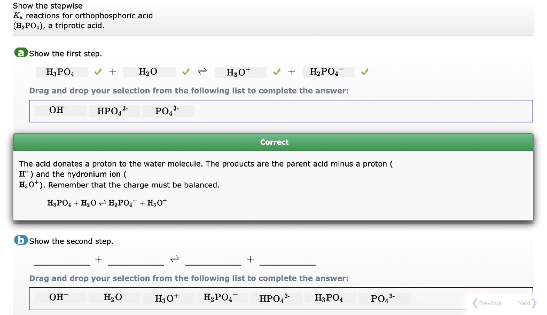Screen dimensions: 547x315
Task: Click the green Correct banner
Action: click(273, 142)
